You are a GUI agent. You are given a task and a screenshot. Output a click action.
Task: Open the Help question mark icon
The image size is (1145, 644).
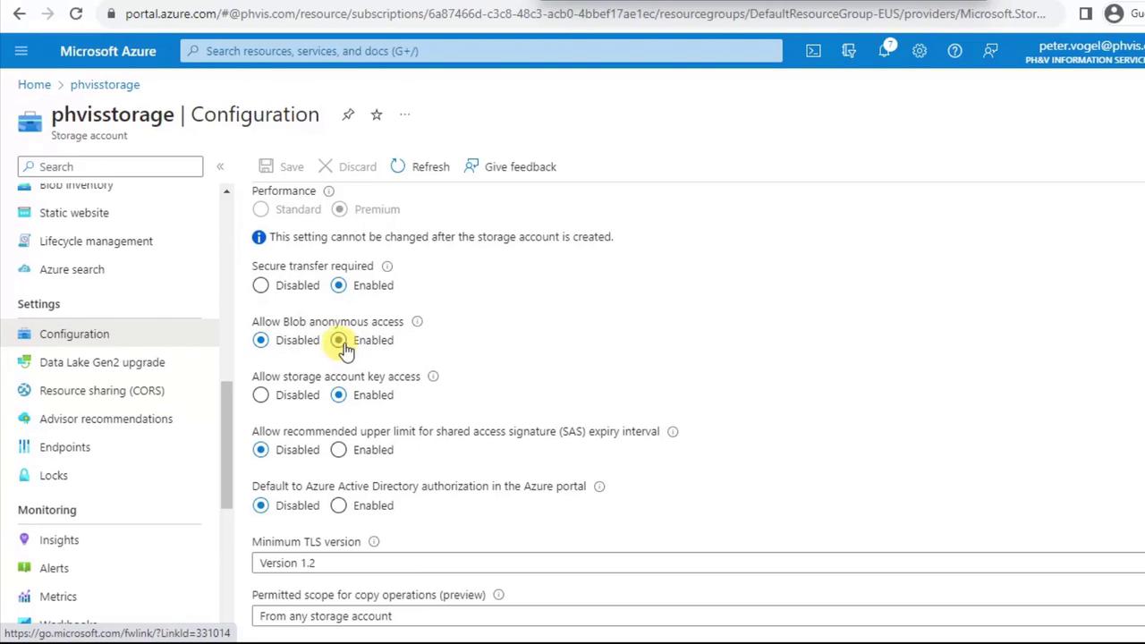pos(955,51)
